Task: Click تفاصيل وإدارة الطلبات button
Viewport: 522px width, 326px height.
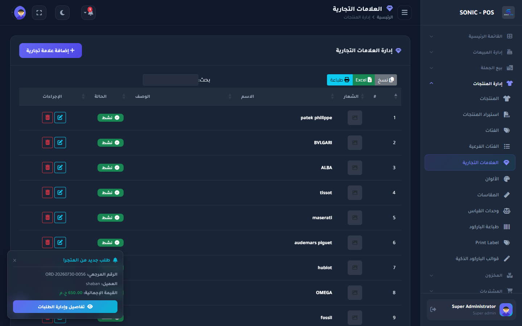Action: pos(65,307)
